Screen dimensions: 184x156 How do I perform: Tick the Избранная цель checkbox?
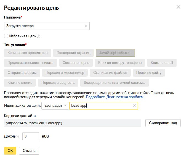[x=6, y=36]
